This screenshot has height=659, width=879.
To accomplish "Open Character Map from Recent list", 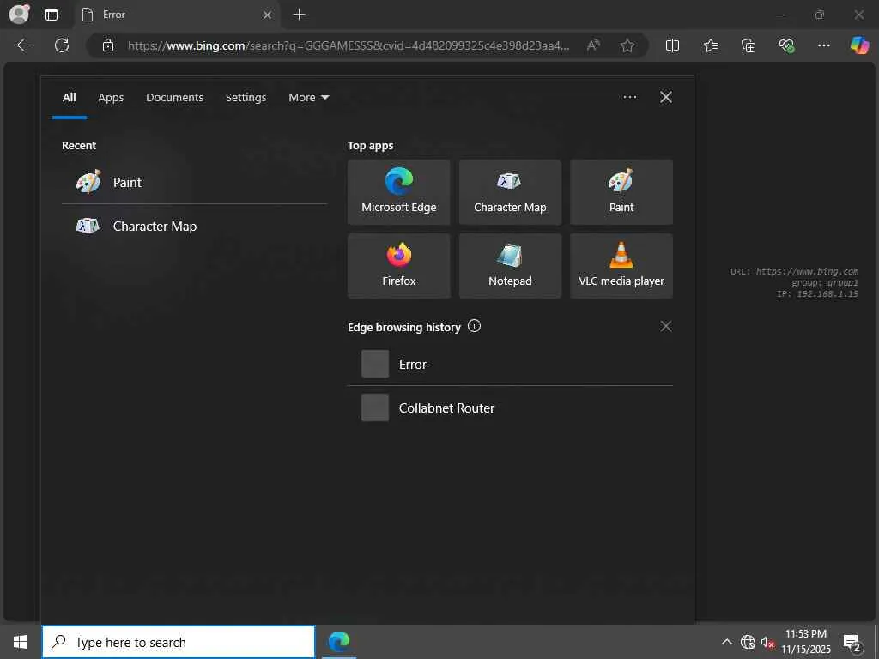I will [x=194, y=226].
